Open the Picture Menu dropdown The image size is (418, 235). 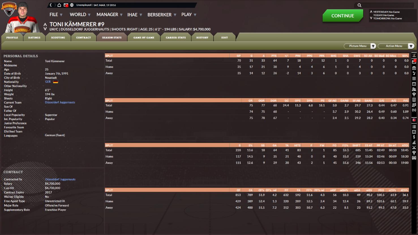coord(360,46)
